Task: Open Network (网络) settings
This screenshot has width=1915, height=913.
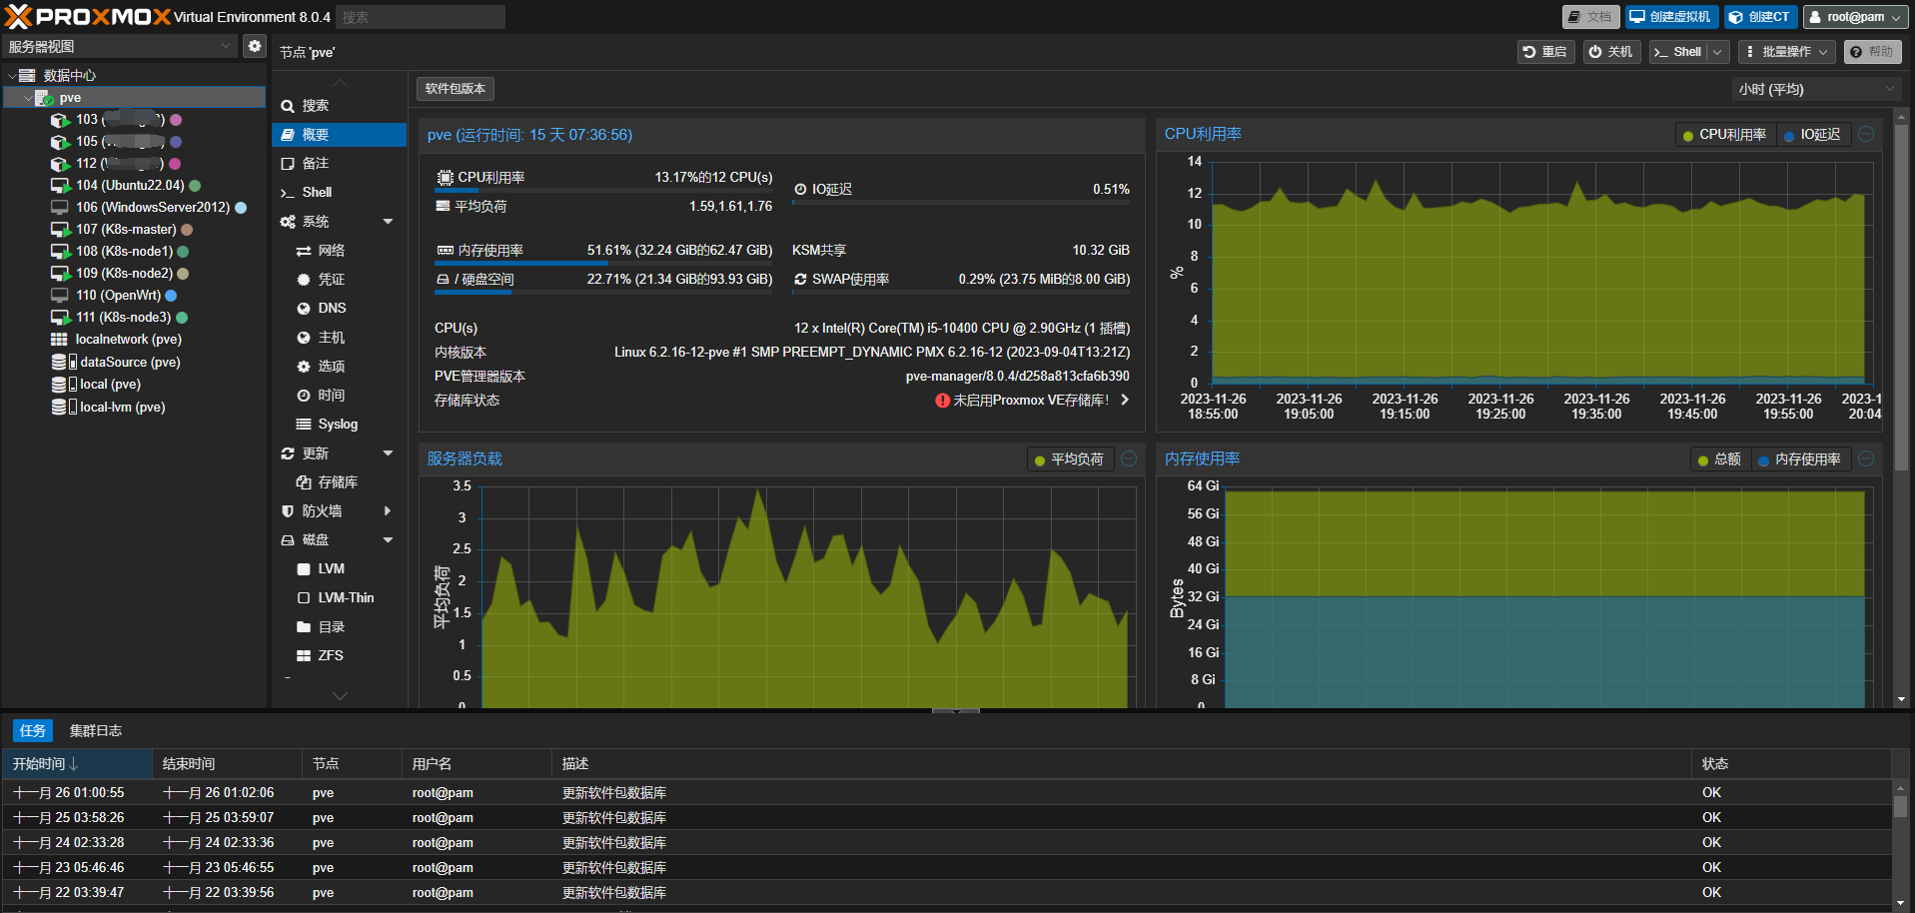Action: tap(339, 251)
